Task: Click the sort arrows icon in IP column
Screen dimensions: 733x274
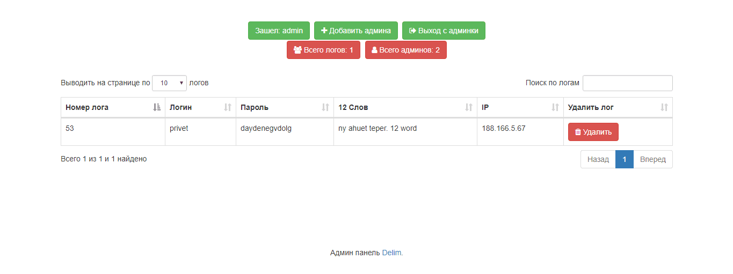Action: [x=555, y=107]
